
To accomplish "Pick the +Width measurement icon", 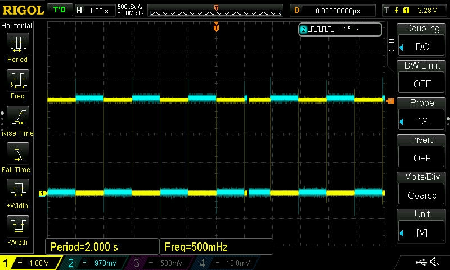I will [x=17, y=191].
